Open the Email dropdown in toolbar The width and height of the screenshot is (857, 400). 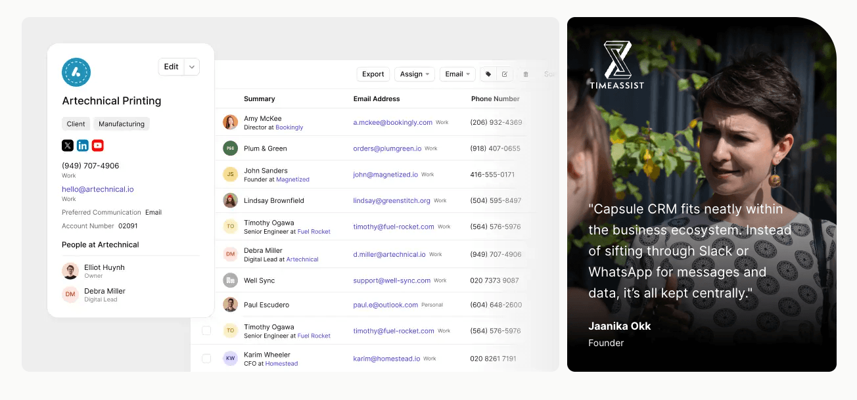click(x=457, y=74)
